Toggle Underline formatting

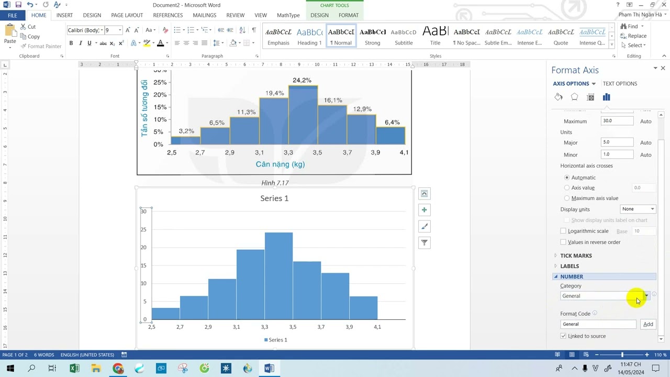[90, 43]
